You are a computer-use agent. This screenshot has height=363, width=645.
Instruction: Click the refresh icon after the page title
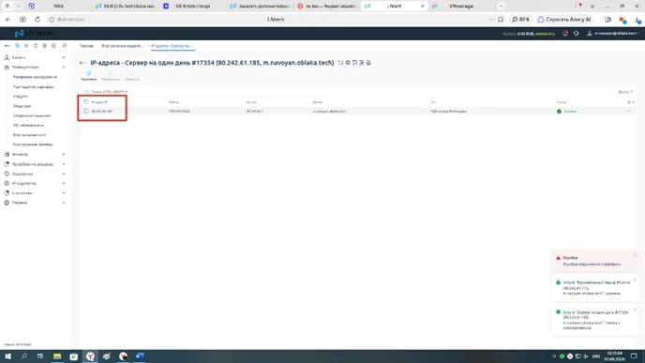click(340, 63)
